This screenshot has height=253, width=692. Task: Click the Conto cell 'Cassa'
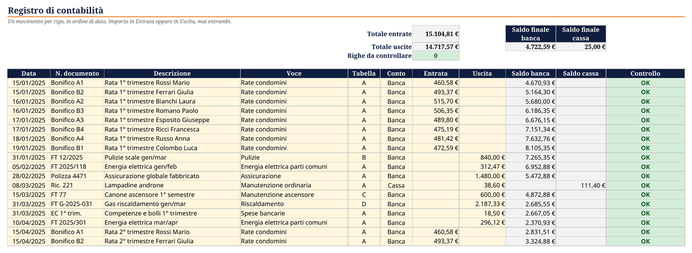point(396,186)
